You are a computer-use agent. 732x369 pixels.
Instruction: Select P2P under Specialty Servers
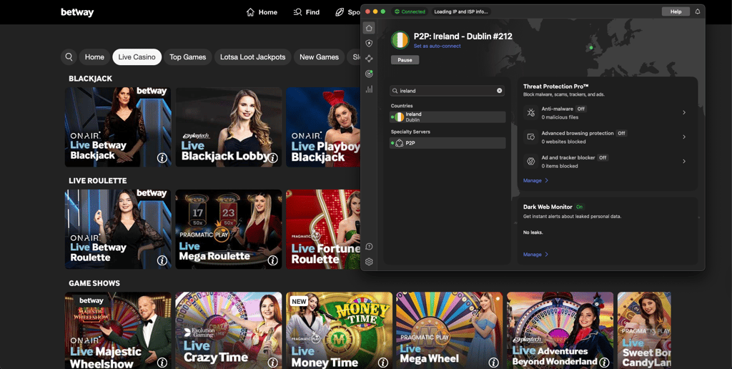point(447,143)
